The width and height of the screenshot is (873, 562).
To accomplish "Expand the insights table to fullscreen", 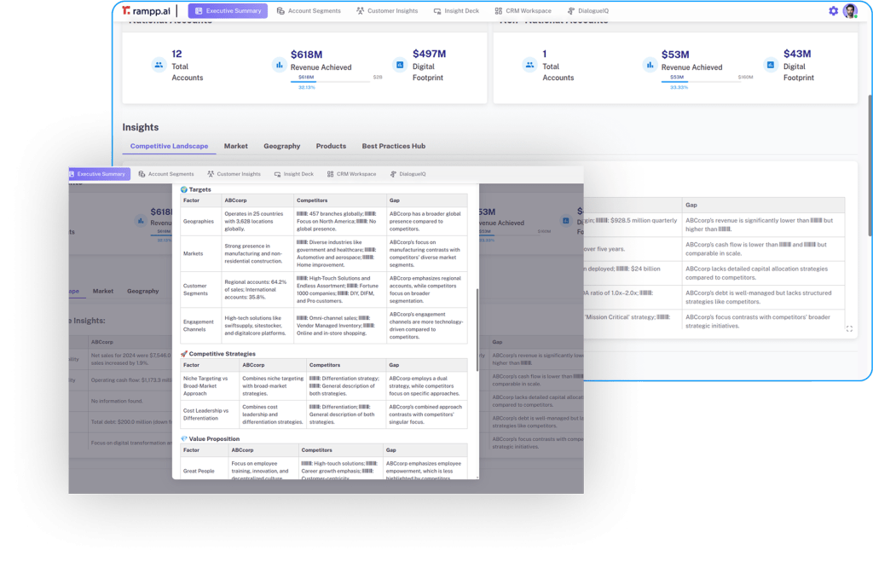I will (848, 328).
